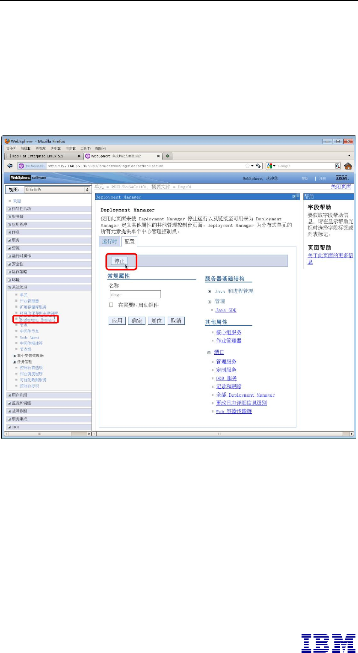Switch to Red Hat Enterprise Linux 5.9 browser tab
The width and height of the screenshot is (358, 653).
point(43,156)
